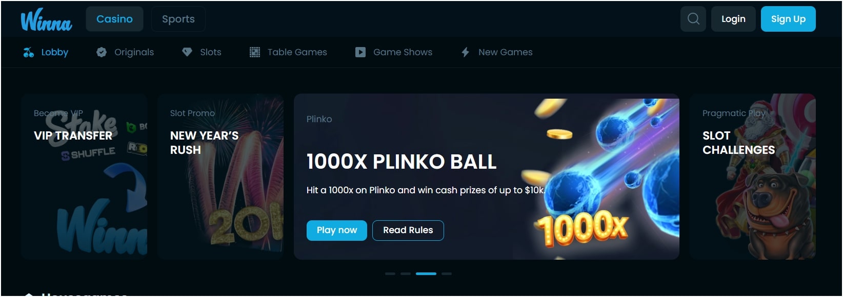
Task: Click the Originals badge icon
Action: click(102, 52)
